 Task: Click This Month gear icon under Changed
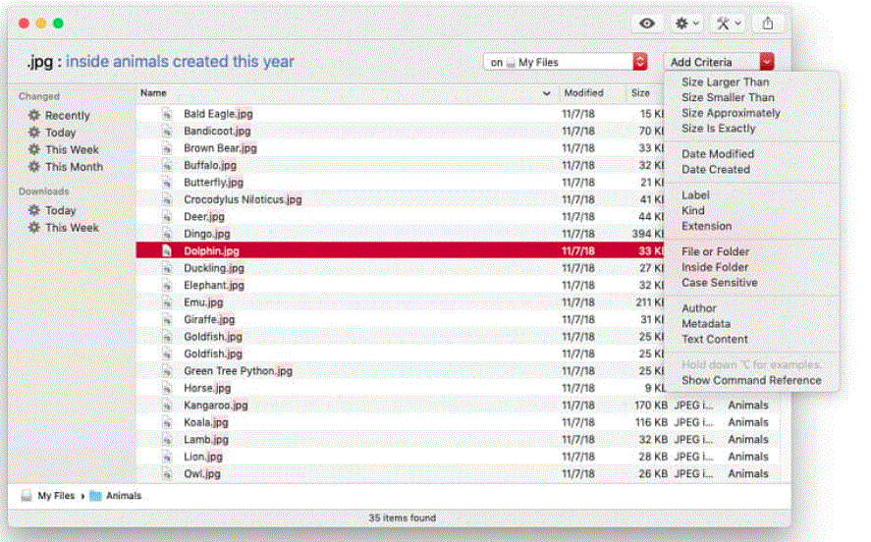tap(34, 167)
